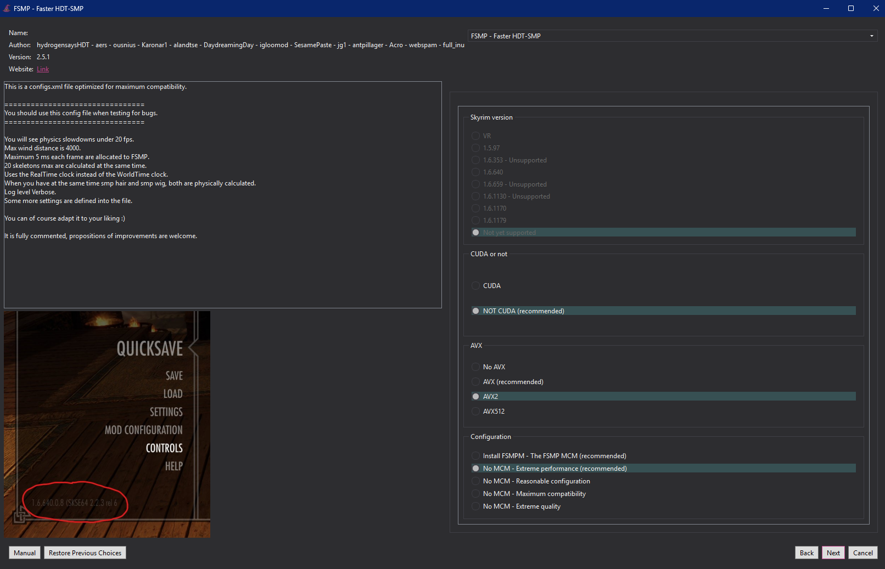This screenshot has width=885, height=569.
Task: Close the FSMP installer window
Action: [876, 8]
